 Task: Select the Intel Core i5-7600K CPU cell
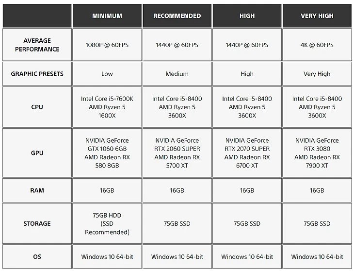pos(107,107)
